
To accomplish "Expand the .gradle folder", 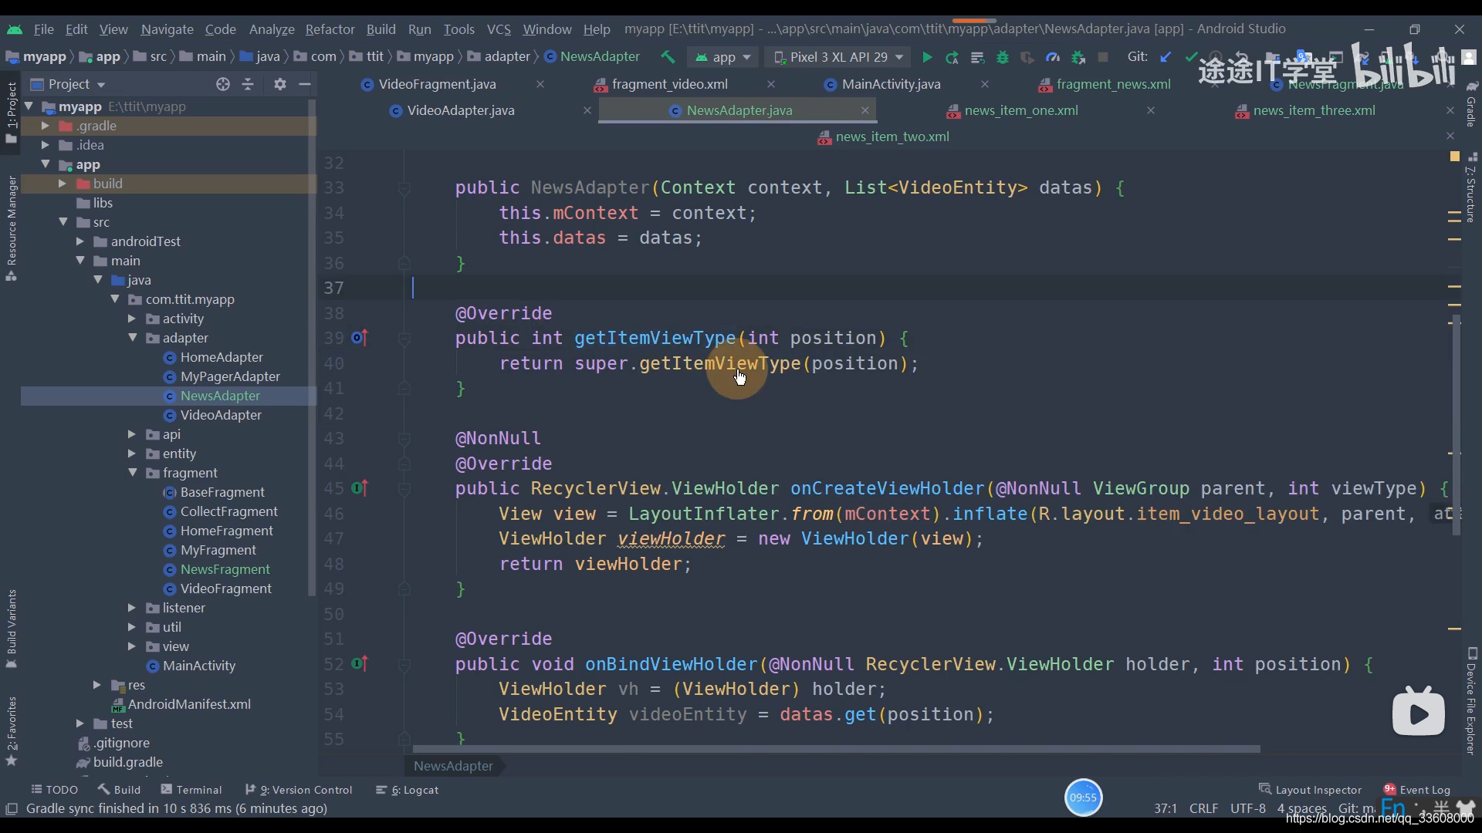I will pos(45,126).
